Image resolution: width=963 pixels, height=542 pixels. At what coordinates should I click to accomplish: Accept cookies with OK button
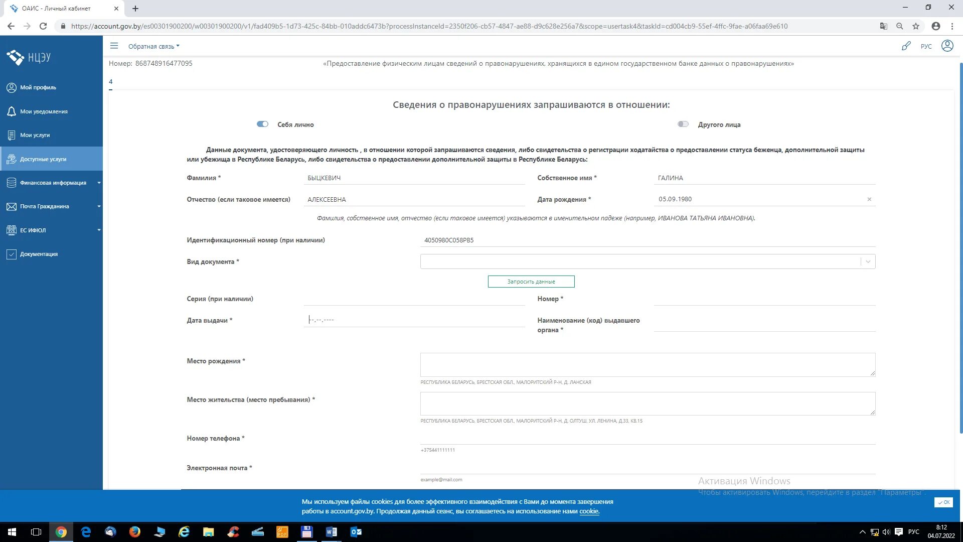(x=943, y=502)
